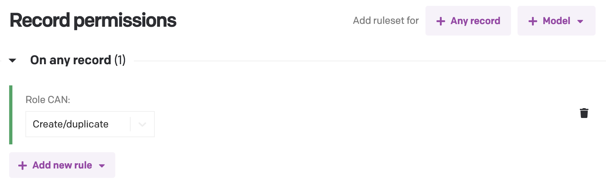Screen dimensions: 606x189
Task: Click the Record permissions page title
Action: click(93, 21)
